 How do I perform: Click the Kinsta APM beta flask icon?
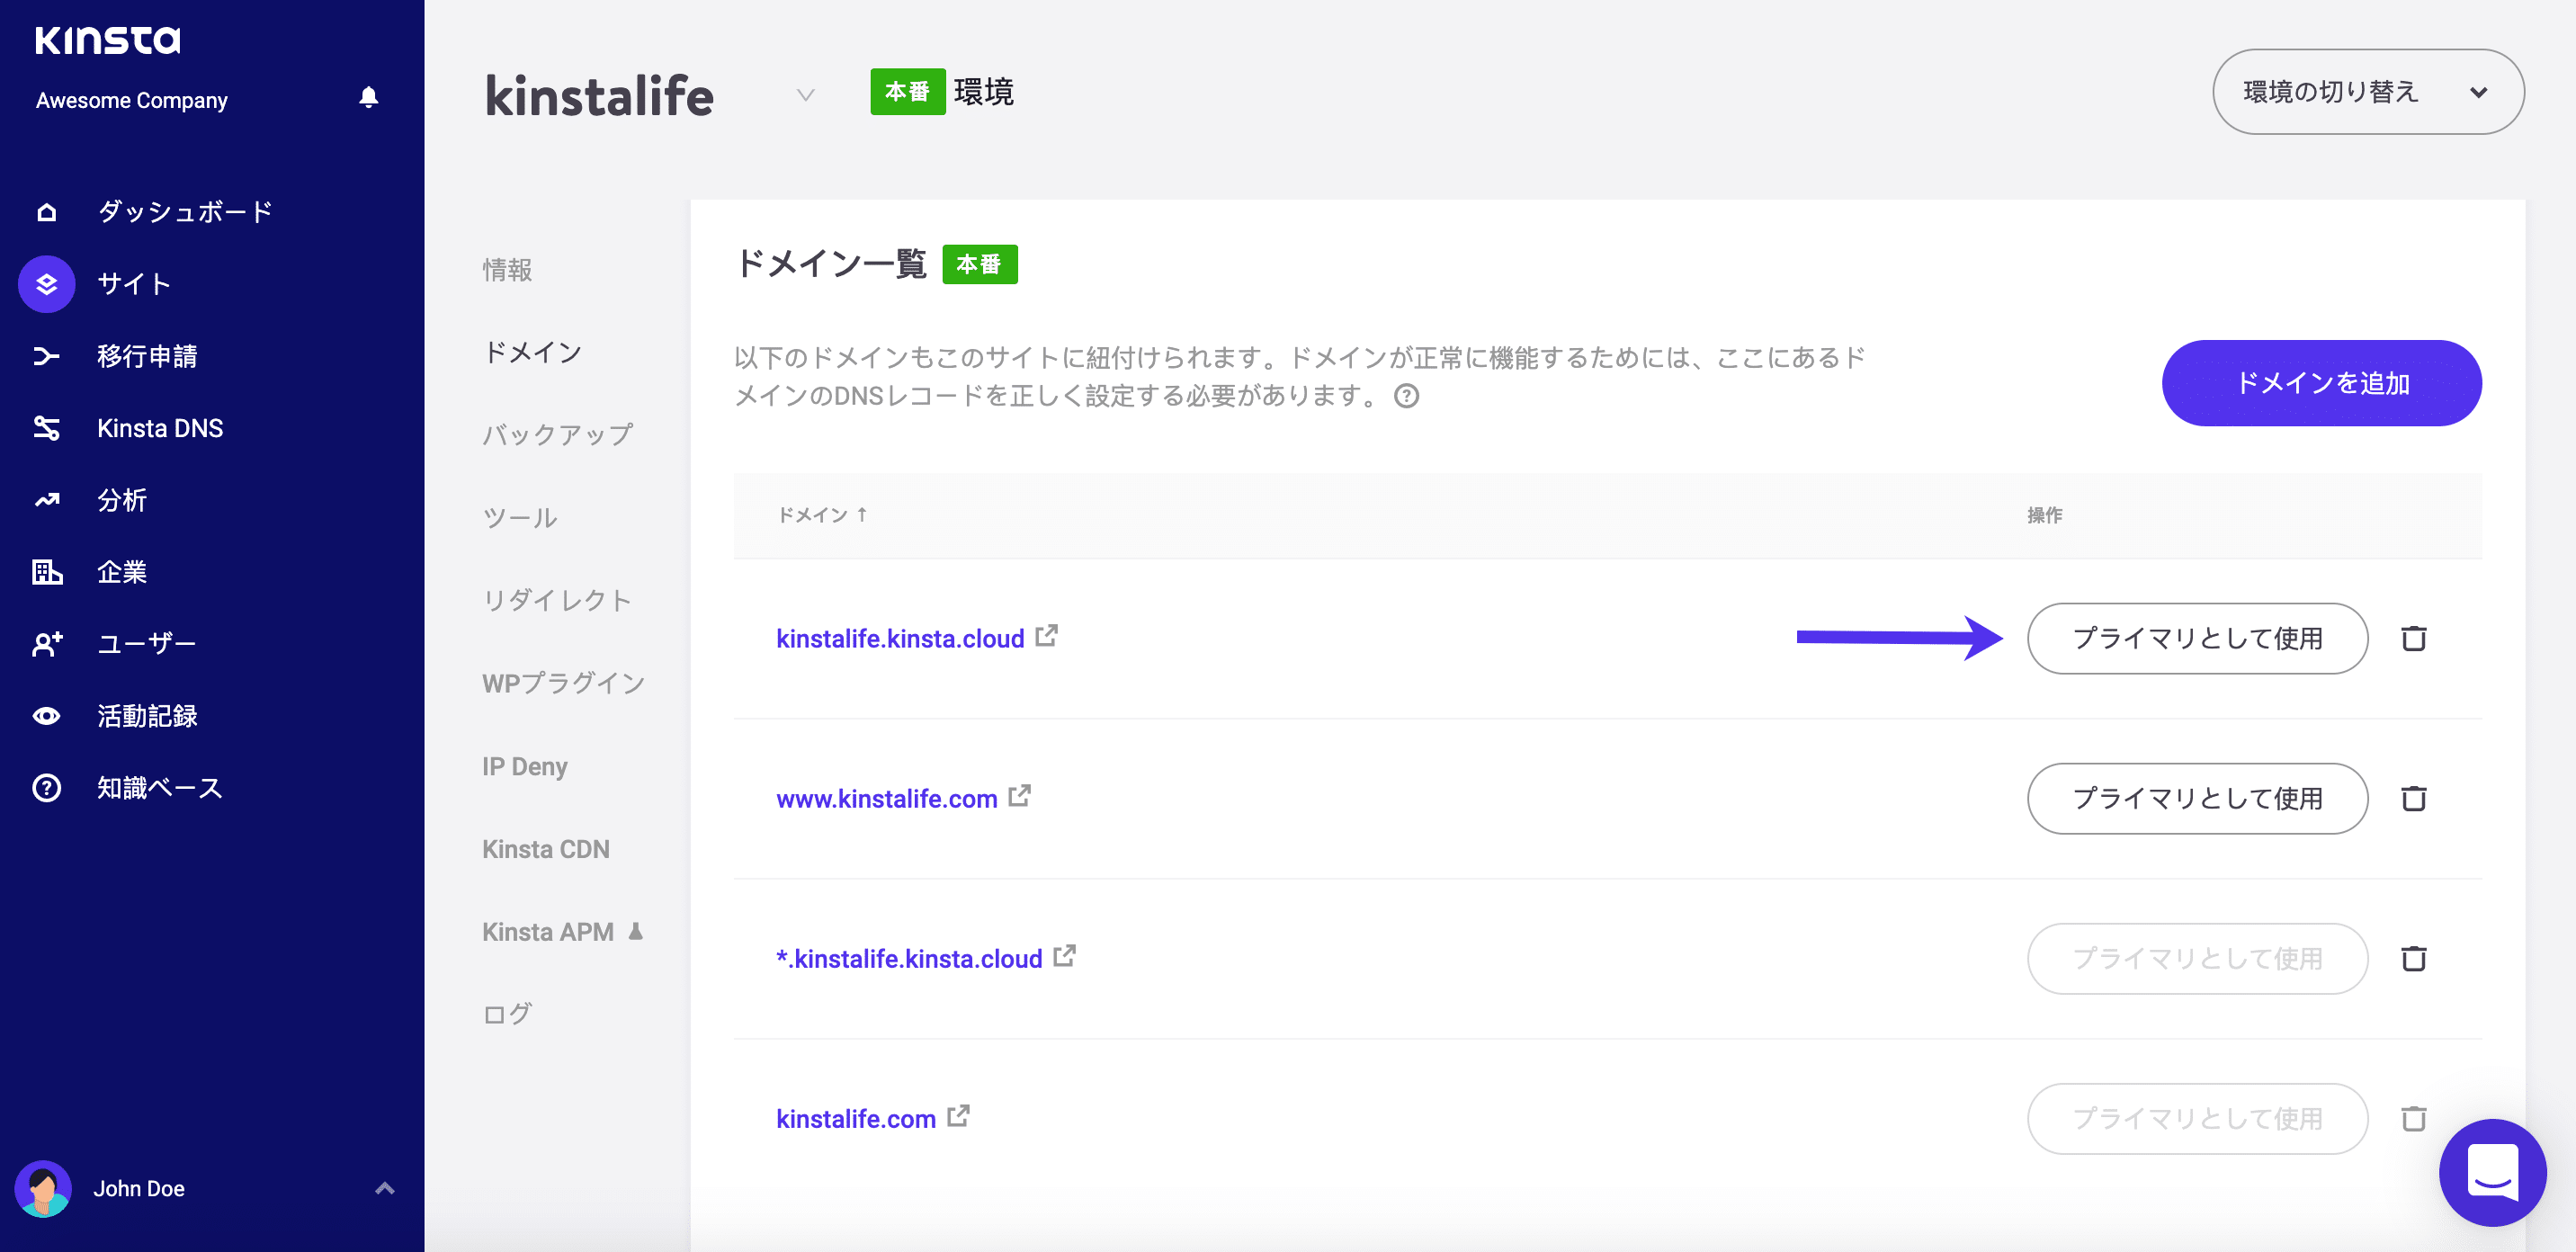click(635, 931)
